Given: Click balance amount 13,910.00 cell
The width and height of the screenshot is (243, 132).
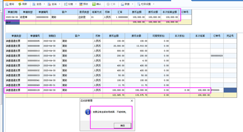Looking at the screenshot, I should (x=136, y=46).
